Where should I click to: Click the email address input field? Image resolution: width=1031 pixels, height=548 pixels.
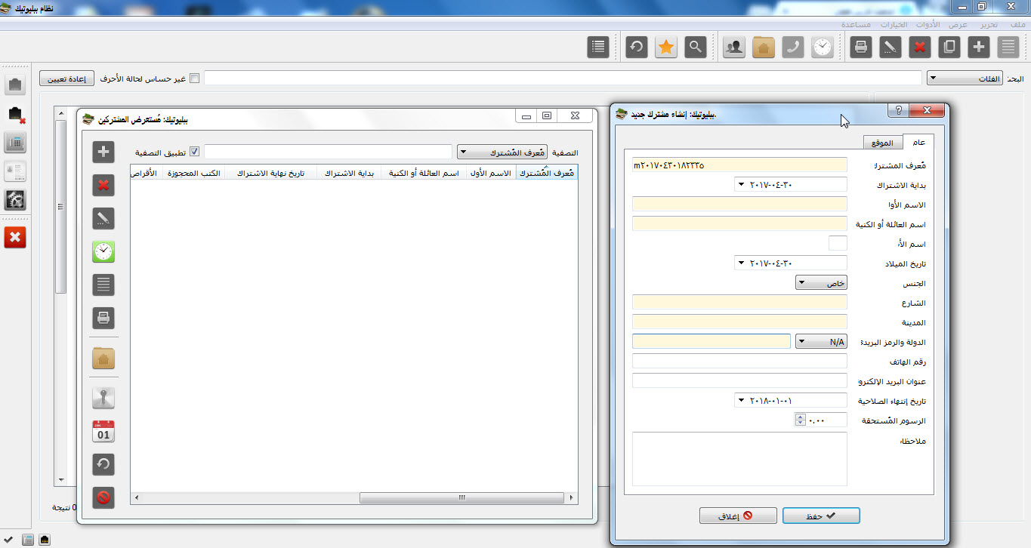(x=739, y=380)
